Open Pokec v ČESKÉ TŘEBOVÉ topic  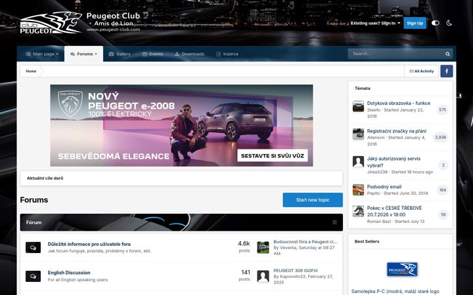pyautogui.click(x=394, y=211)
